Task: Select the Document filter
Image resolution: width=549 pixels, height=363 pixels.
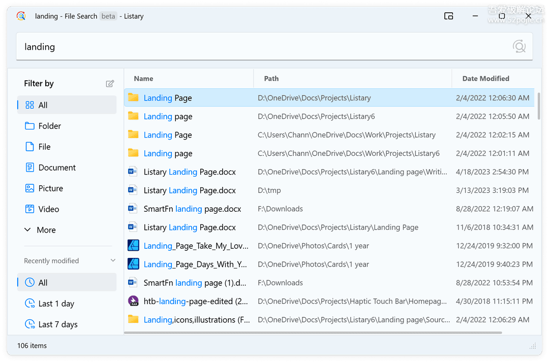Action: 67,168
